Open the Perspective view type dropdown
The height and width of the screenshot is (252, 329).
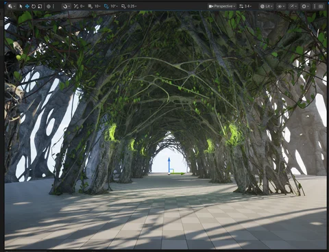(222, 6)
